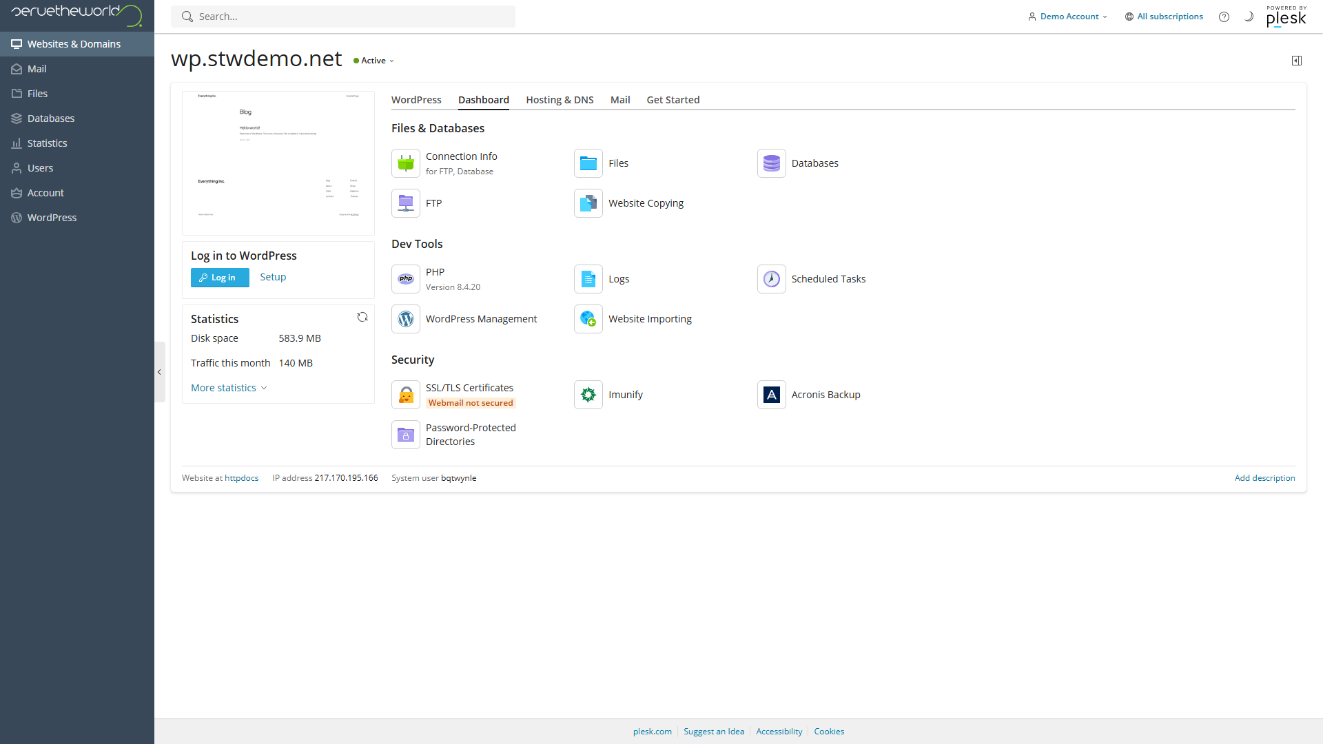Open the Demo Account dropdown
Screen dimensions: 1323x744
click(1068, 17)
